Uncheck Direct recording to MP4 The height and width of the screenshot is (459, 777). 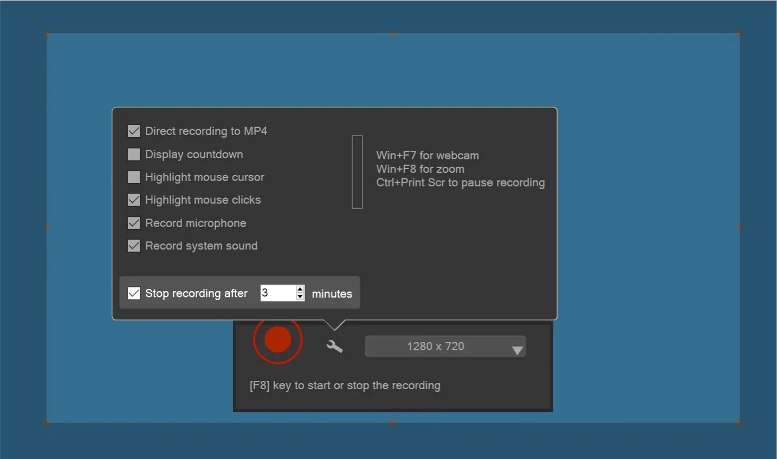point(133,130)
